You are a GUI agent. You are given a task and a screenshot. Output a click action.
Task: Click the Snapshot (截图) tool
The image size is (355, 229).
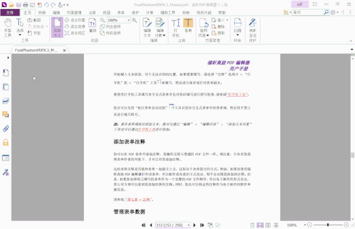(34, 20)
